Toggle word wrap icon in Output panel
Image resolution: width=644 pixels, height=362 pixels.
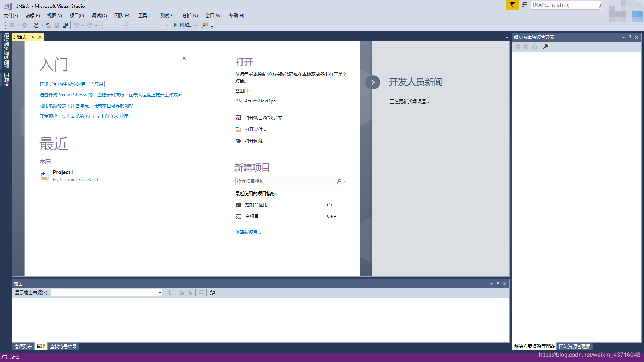pos(212,293)
